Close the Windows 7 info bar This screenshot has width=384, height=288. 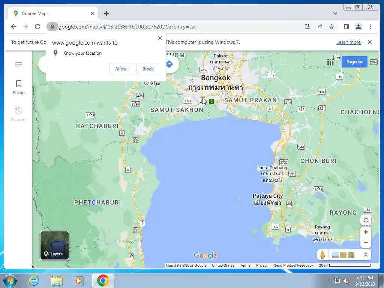(370, 42)
